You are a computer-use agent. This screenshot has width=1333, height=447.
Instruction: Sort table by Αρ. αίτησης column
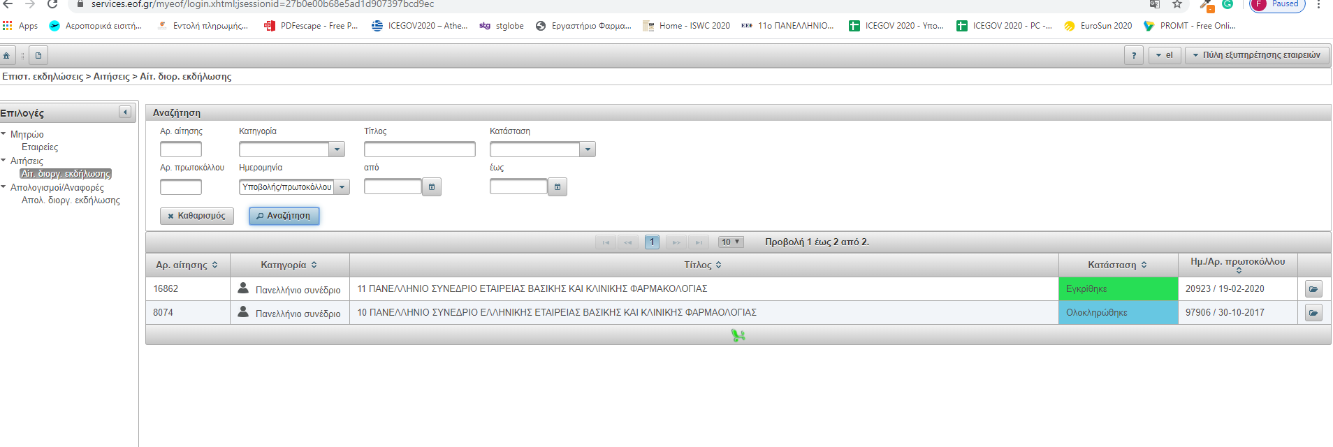[187, 265]
